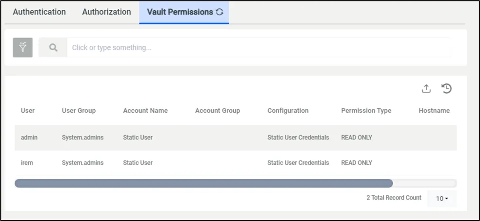Screen dimensions: 480x221
Task: Sort by Permission Type column header
Action: click(x=366, y=111)
